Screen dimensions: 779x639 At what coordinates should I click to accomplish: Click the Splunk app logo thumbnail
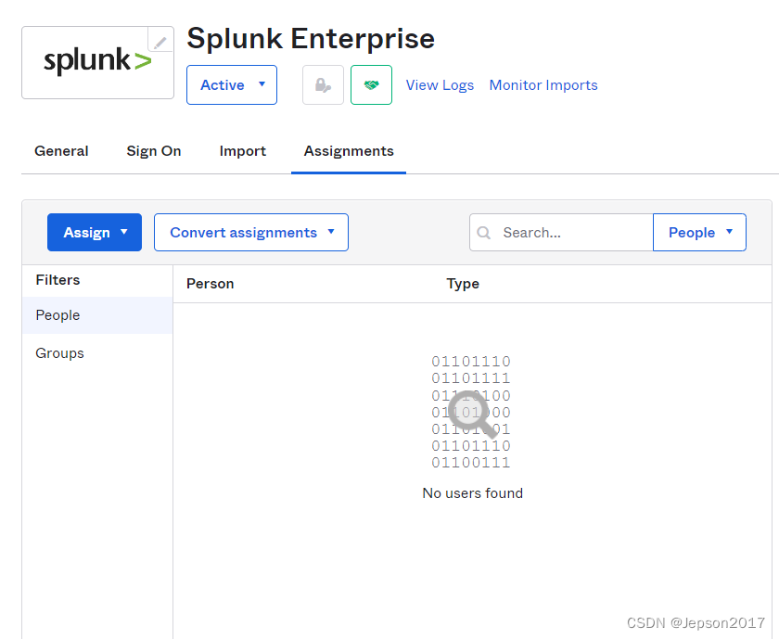97,63
